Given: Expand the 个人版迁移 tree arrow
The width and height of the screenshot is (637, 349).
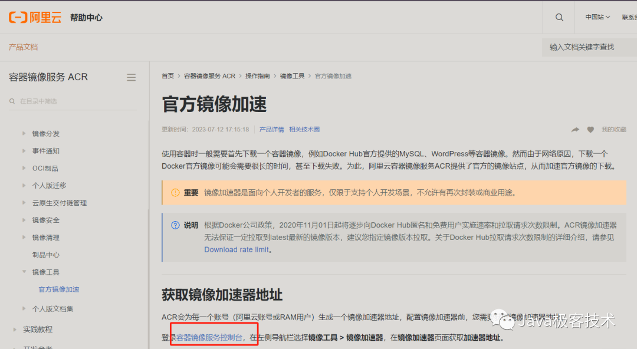Looking at the screenshot, I should [x=24, y=185].
